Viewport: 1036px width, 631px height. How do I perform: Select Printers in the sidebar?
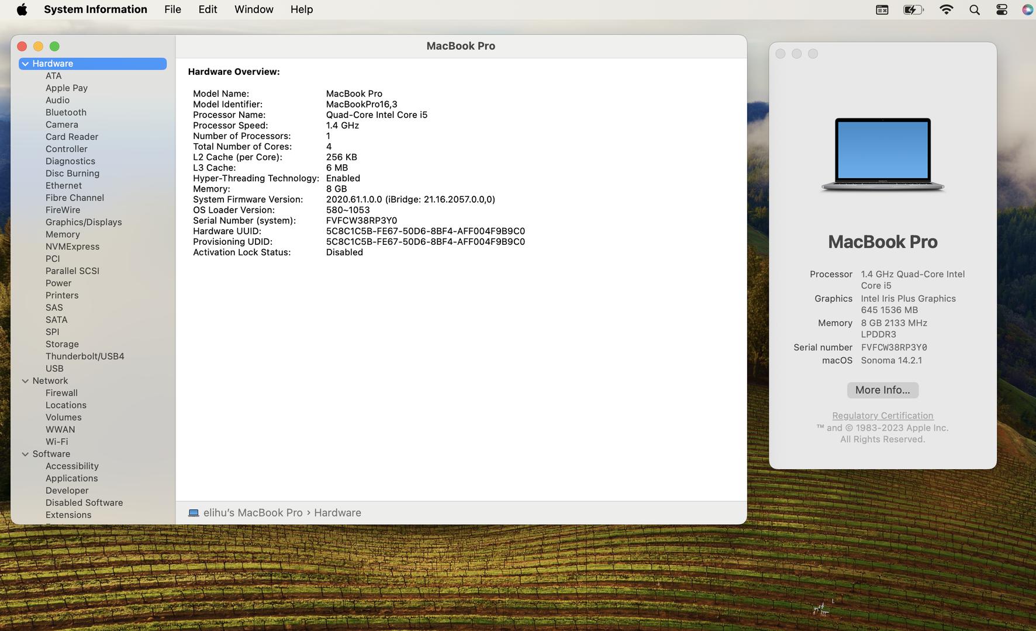point(62,296)
